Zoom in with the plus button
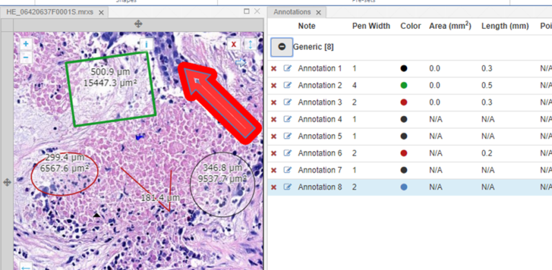Screen dimensions: 552x270 coord(26,44)
